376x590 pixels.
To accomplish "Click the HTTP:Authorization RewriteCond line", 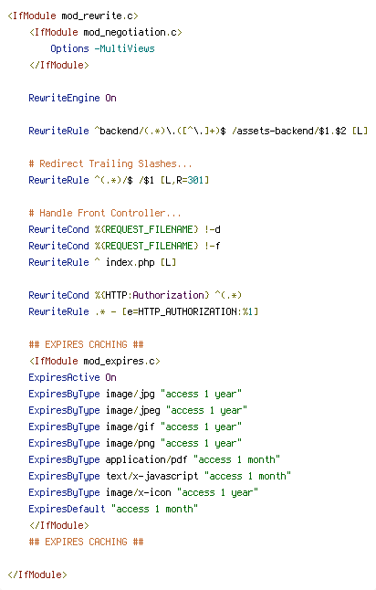I will pos(135,295).
